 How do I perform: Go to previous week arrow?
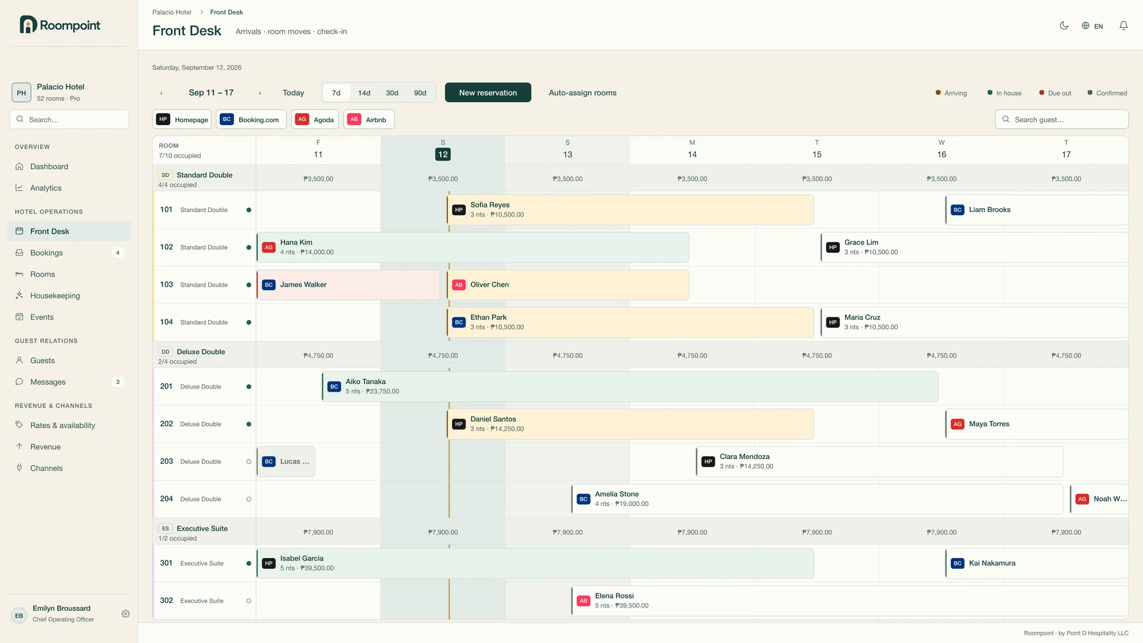pos(161,93)
